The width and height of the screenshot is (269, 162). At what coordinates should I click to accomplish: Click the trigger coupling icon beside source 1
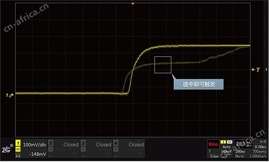(229, 142)
